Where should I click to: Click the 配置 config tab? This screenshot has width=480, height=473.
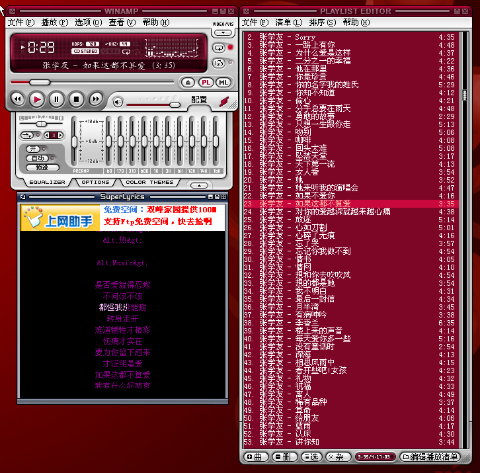199,100
